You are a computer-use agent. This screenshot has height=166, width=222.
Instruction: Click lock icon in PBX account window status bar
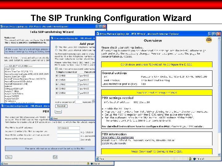pos(88,164)
